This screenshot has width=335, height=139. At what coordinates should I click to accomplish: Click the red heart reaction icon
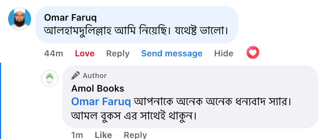coord(253,53)
